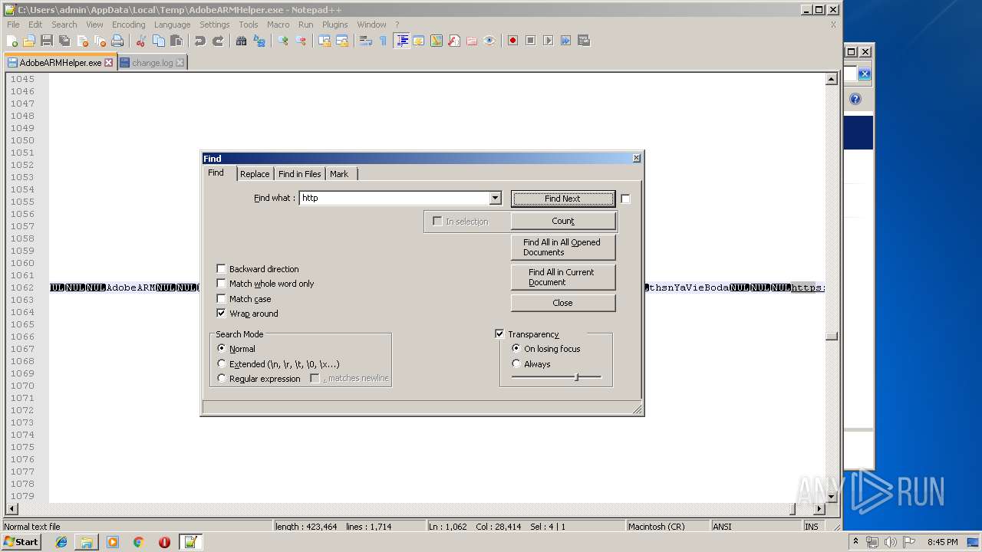Click the Stop Recording macro icon
The width and height of the screenshot is (982, 552).
[531, 41]
